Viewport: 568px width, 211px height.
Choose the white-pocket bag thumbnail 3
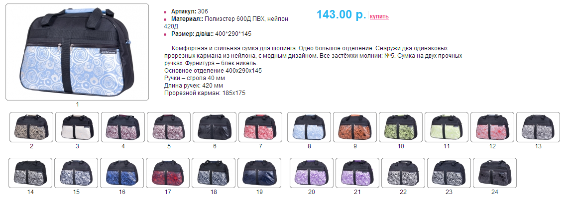(x=77, y=127)
